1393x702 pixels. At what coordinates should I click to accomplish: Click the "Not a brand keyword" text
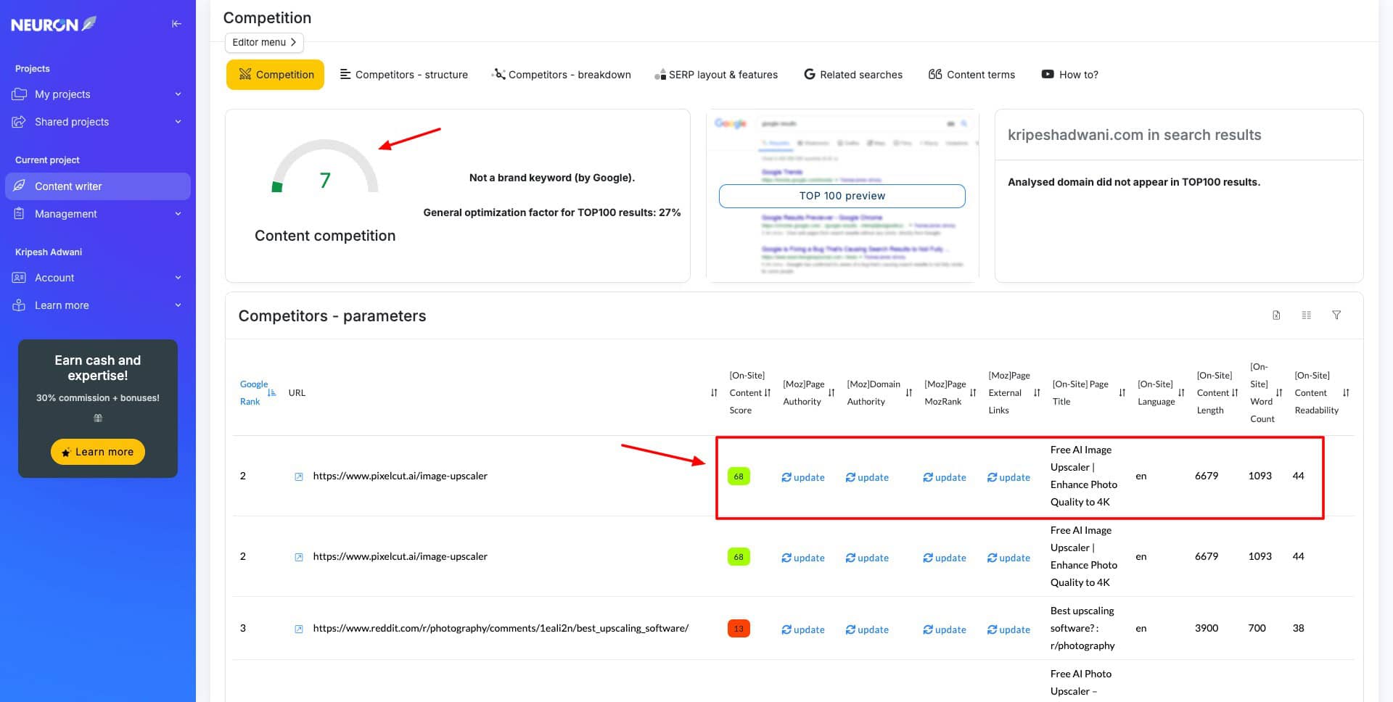tap(552, 178)
